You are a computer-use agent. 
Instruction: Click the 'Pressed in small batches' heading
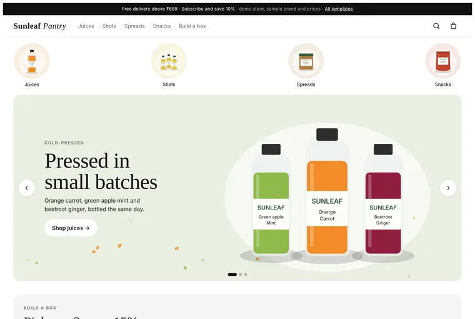(101, 171)
